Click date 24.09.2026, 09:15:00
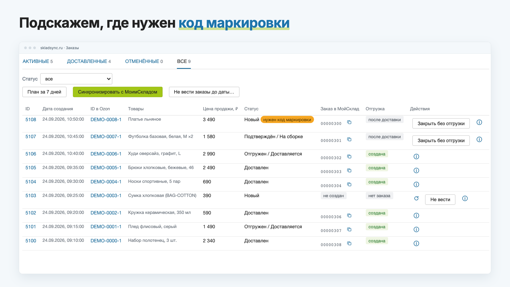 click(63, 226)
